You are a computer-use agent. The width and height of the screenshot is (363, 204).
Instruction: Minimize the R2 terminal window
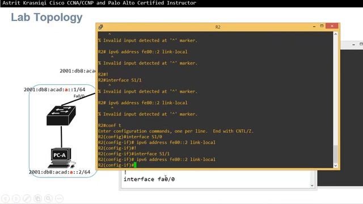[314, 27]
